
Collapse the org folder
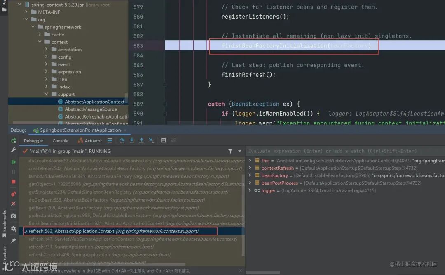[x=26, y=19]
